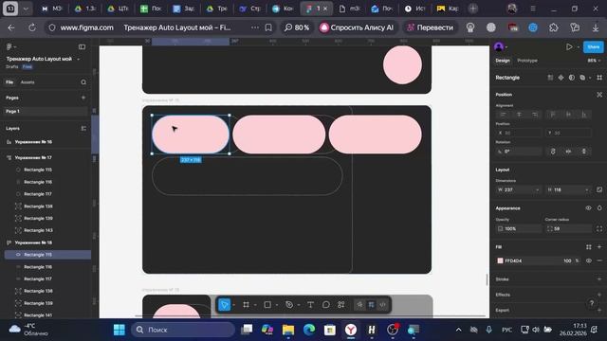The image size is (607, 341).
Task: Flip horizontal icon in Rotation row
Action: (568, 152)
